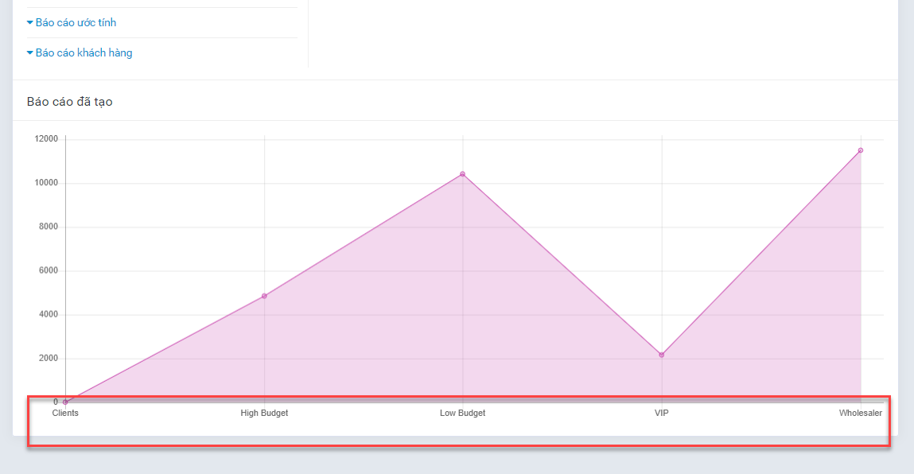
Task: Click the Clients label on the x-axis
Action: coord(65,414)
